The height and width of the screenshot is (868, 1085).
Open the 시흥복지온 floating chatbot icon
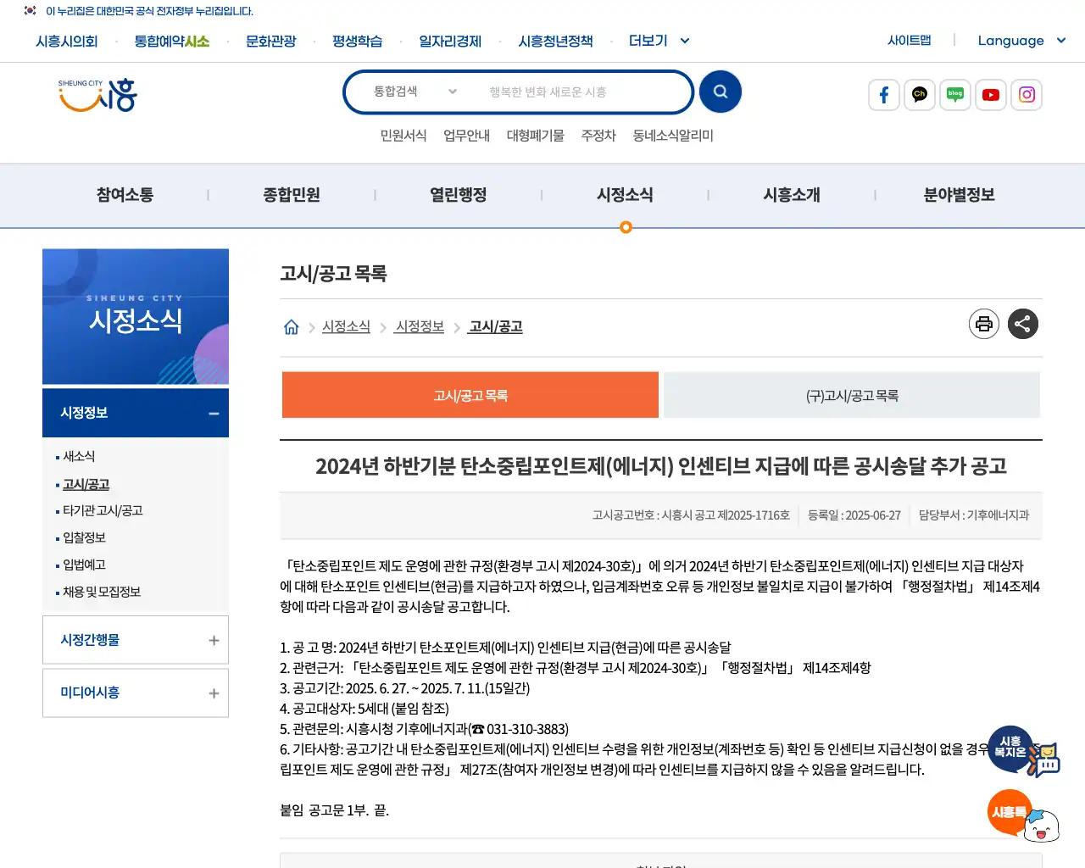1024,751
